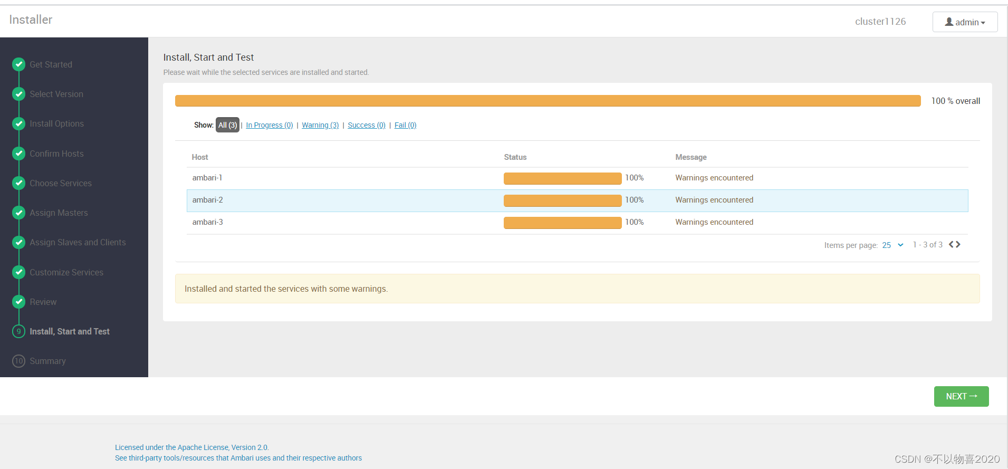Filter hosts by Success (0)

[367, 125]
